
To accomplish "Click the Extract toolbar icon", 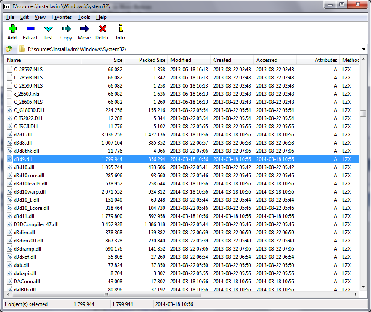I will pyautogui.click(x=30, y=29).
